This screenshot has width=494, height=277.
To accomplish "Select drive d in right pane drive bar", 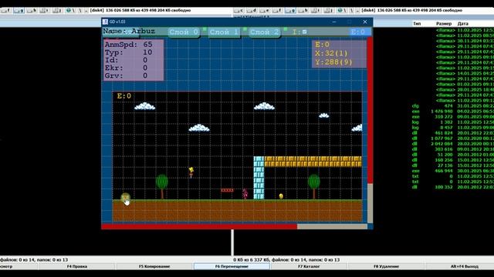I will 252,10.
